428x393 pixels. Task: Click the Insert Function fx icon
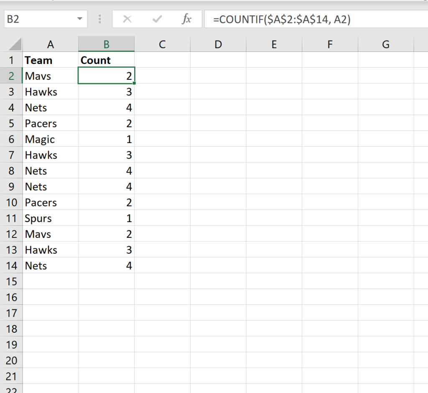point(186,19)
